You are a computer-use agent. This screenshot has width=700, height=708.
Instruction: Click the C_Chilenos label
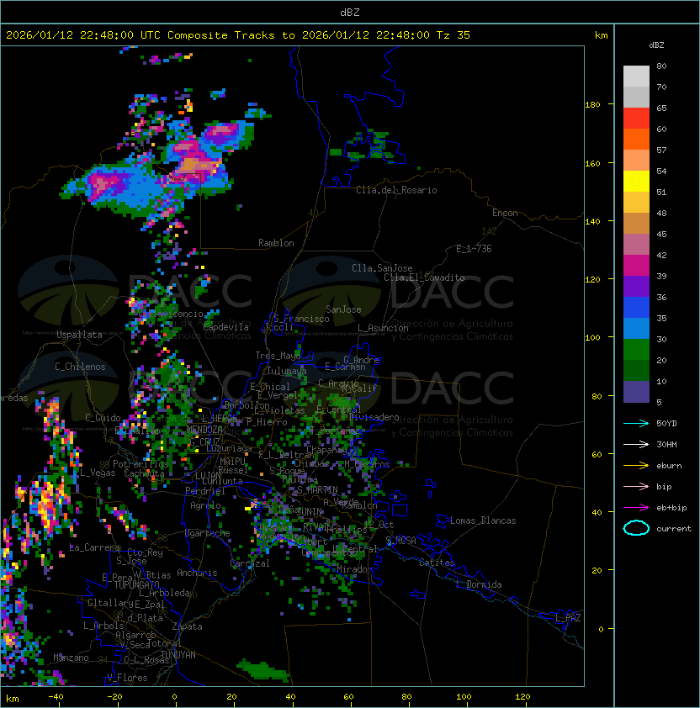point(80,367)
